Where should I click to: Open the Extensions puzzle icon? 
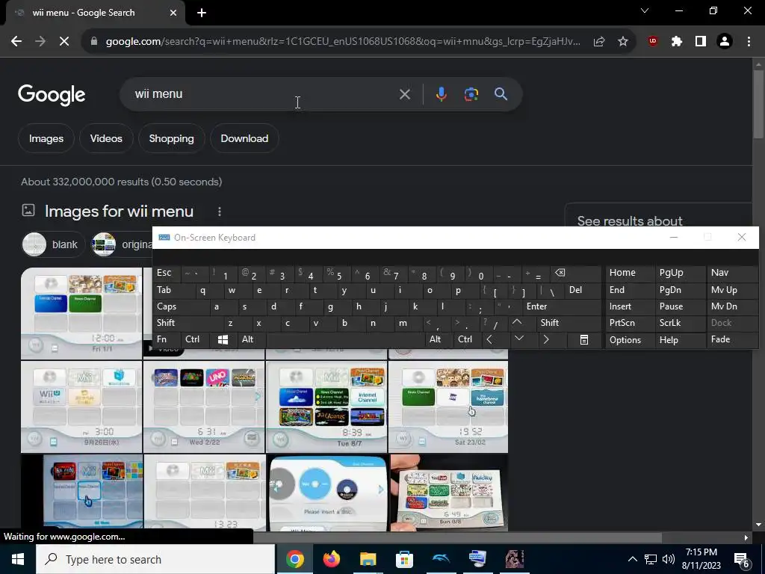[677, 42]
